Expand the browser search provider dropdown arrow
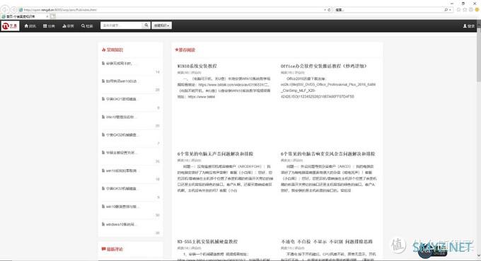This screenshot has height=261, width=481. coord(450,10)
